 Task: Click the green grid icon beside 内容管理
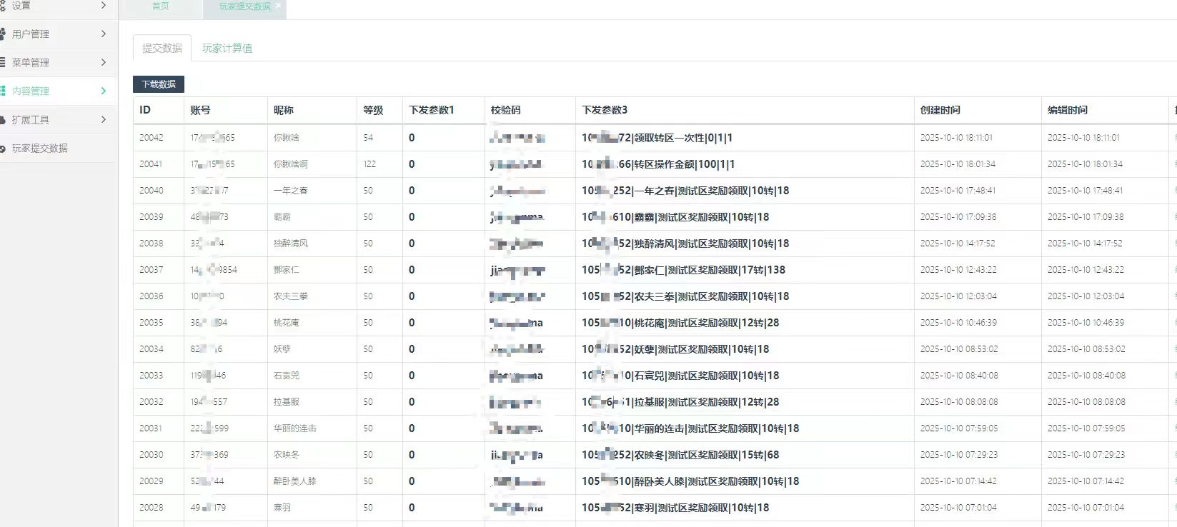(x=3, y=91)
